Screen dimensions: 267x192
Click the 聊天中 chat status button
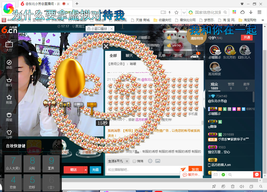(192, 175)
